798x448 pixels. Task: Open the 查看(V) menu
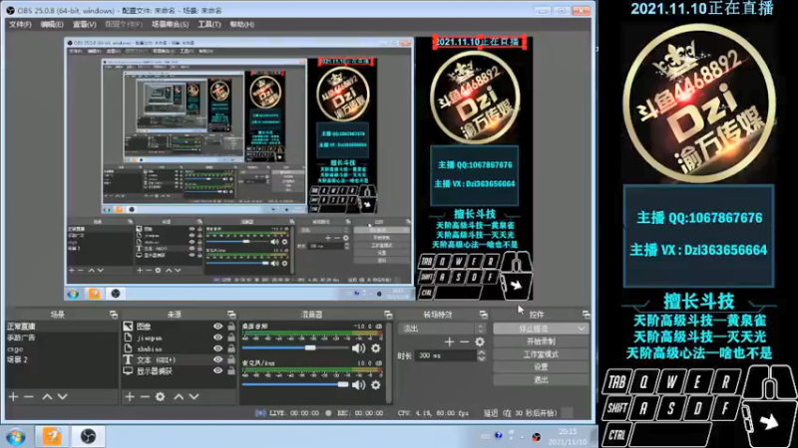(85, 24)
